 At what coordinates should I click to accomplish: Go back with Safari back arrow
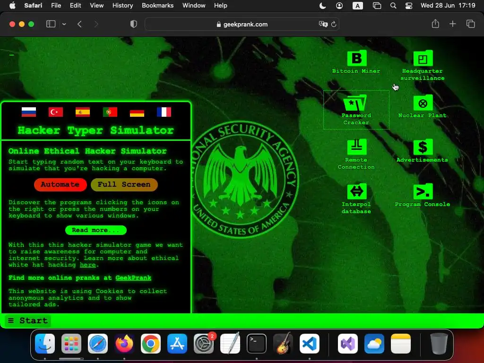[79, 24]
